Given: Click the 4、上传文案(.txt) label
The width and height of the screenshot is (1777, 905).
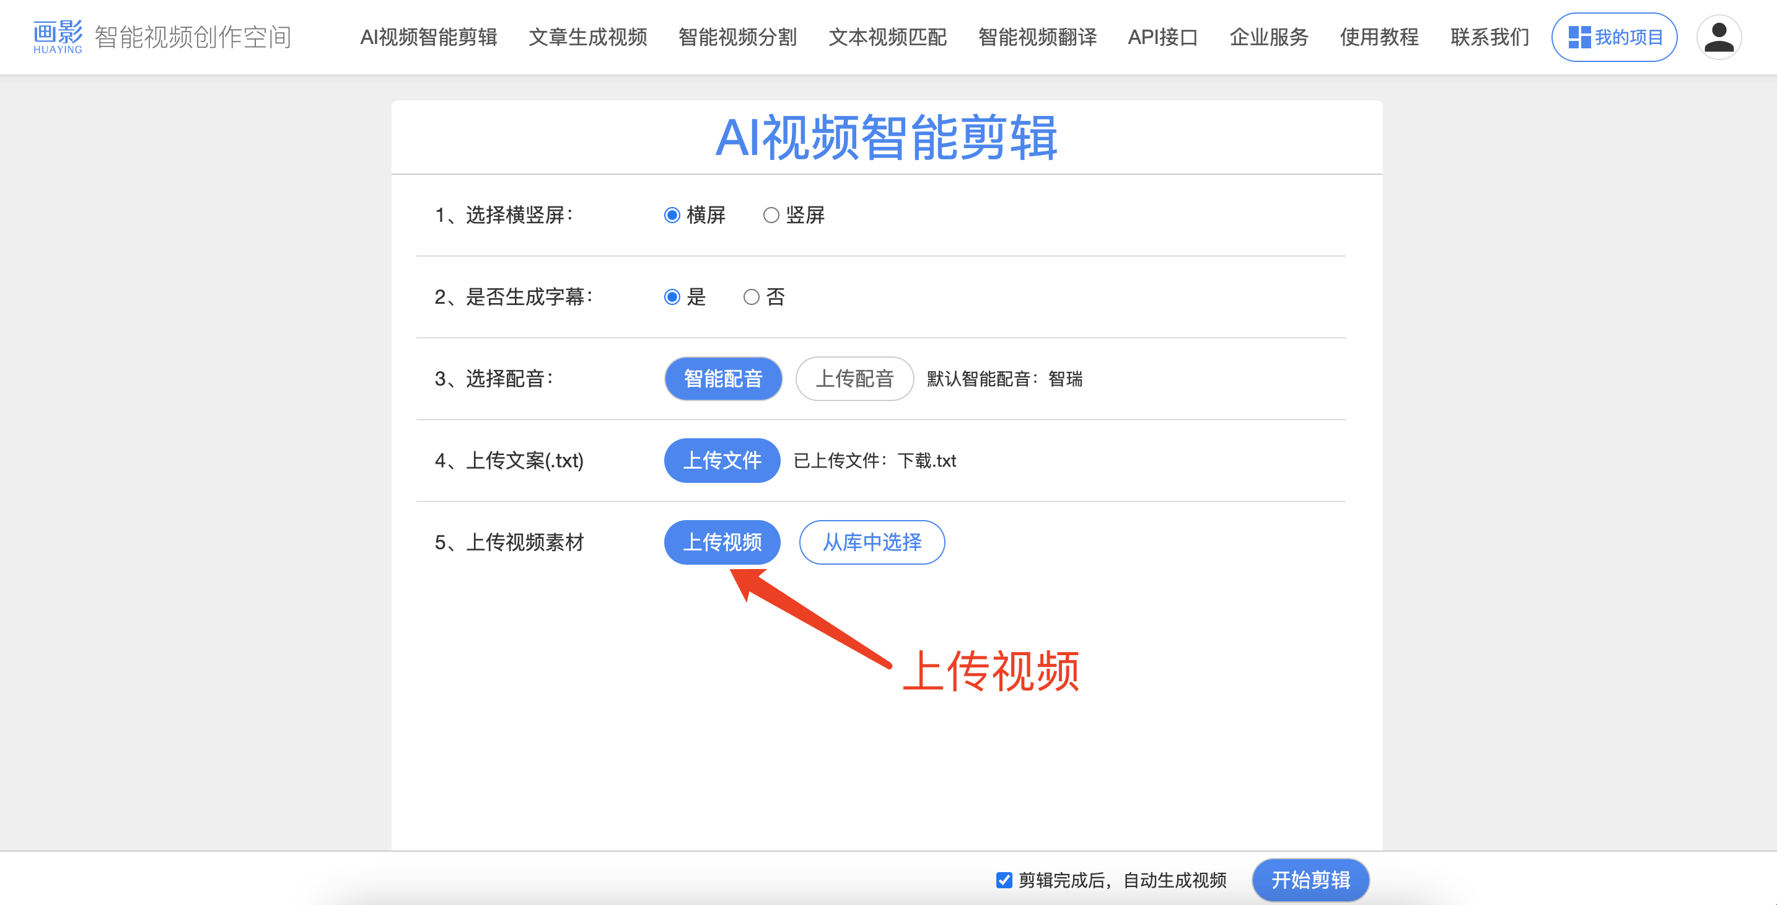Looking at the screenshot, I should (509, 461).
